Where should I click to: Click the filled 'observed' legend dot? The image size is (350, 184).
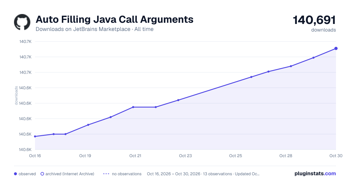tap(15, 174)
